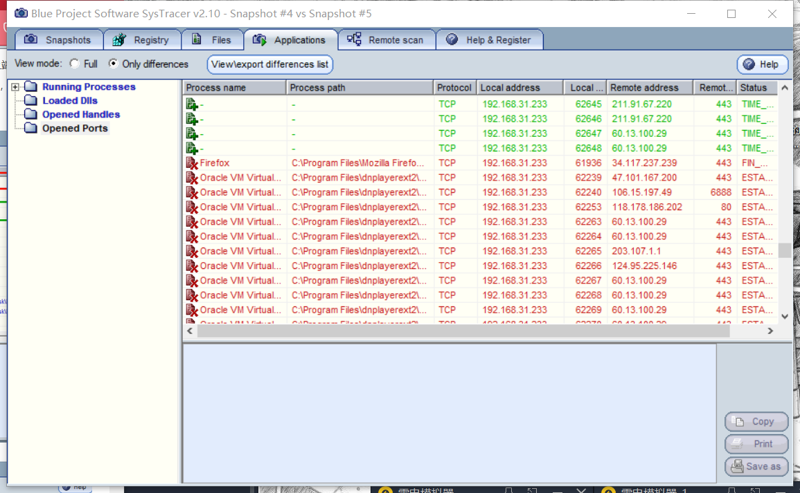Select the Firefox process name cell
The image size is (800, 493).
(x=214, y=163)
